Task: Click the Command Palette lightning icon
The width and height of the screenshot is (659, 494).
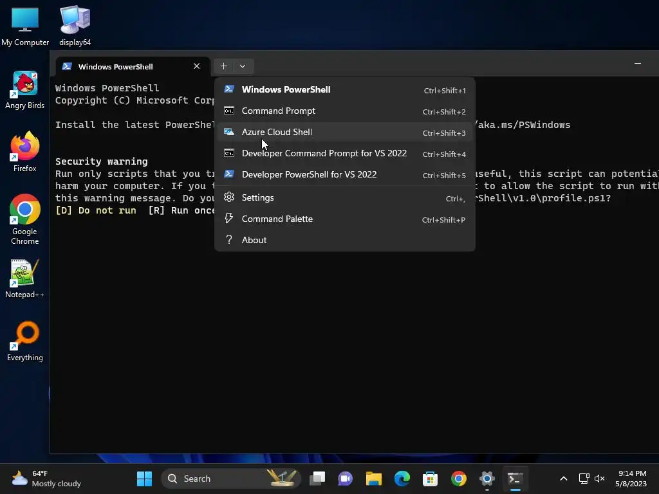Action: (228, 218)
